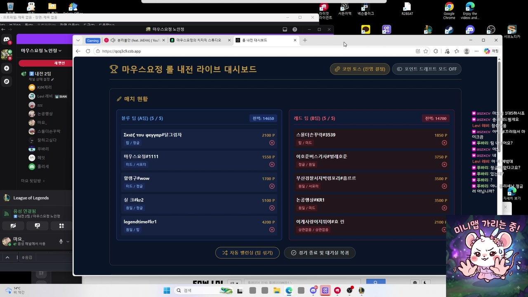The width and height of the screenshot is (528, 297).
Task: Share screen in the Discord voice panel
Action: click(x=38, y=226)
